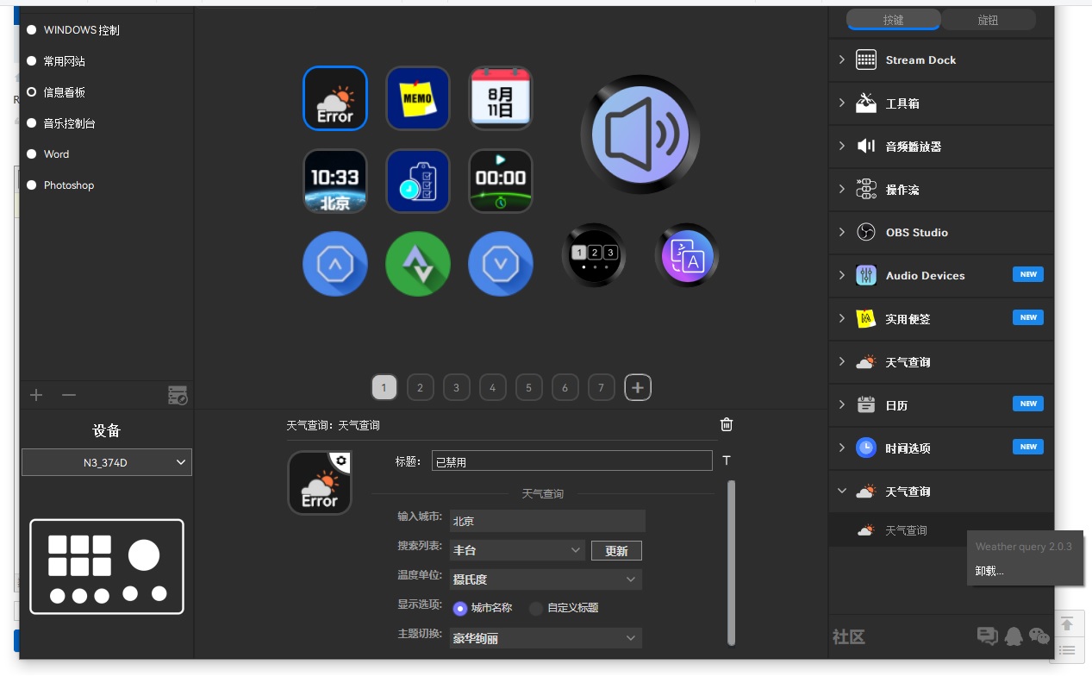The width and height of the screenshot is (1092, 689).
Task: Open the 温度单位 dropdown
Action: click(545, 579)
